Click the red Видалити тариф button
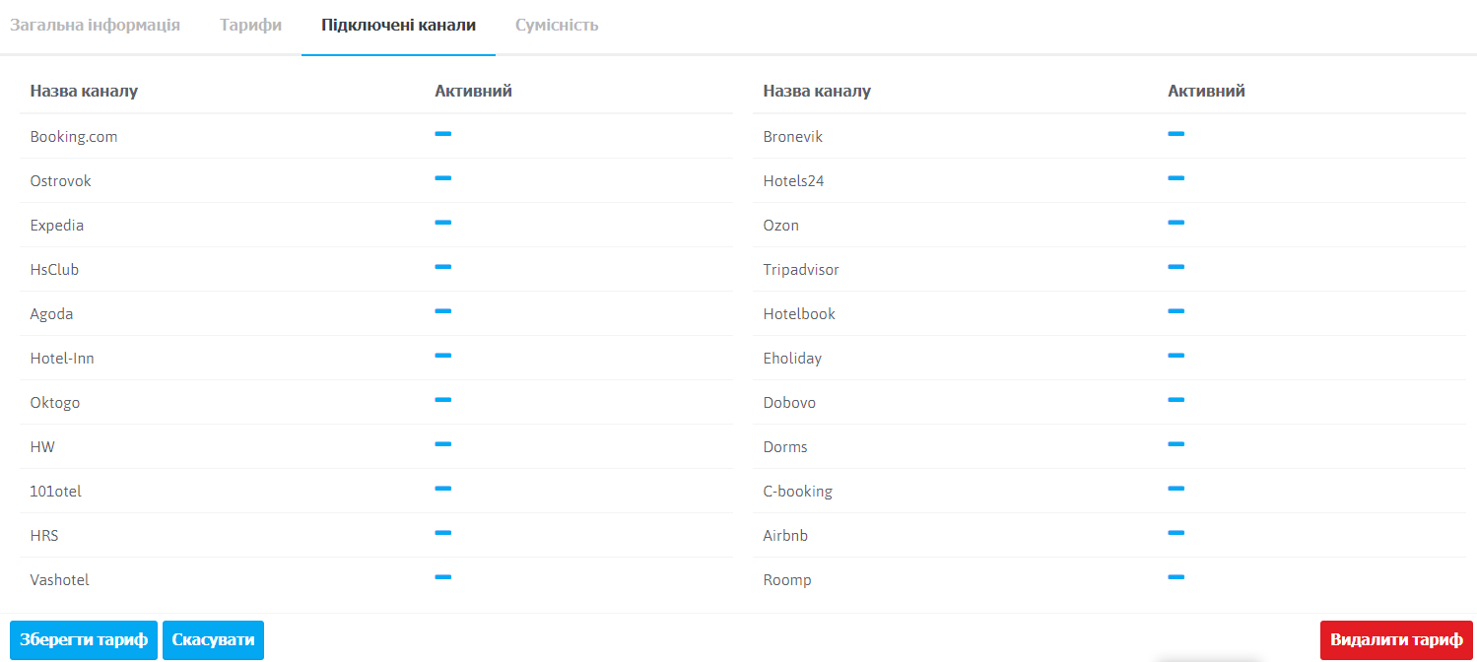Image resolution: width=1477 pixels, height=662 pixels. [1396, 640]
